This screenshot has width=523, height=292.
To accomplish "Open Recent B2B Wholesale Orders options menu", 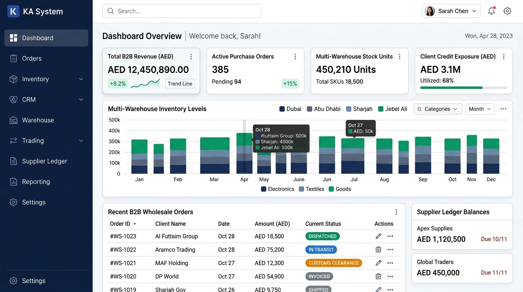I will click(x=396, y=212).
